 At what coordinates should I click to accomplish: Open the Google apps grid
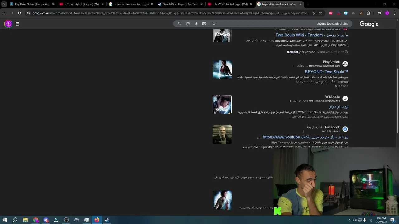click(x=17, y=24)
